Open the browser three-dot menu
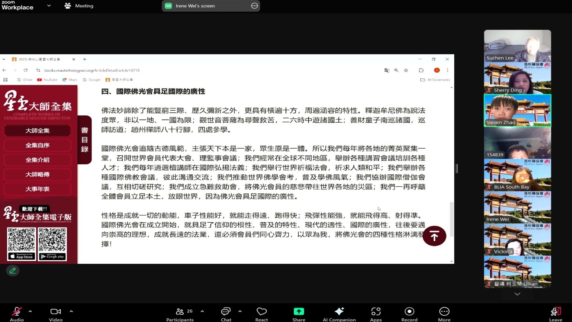Image resolution: width=572 pixels, height=322 pixels. pos(448,70)
